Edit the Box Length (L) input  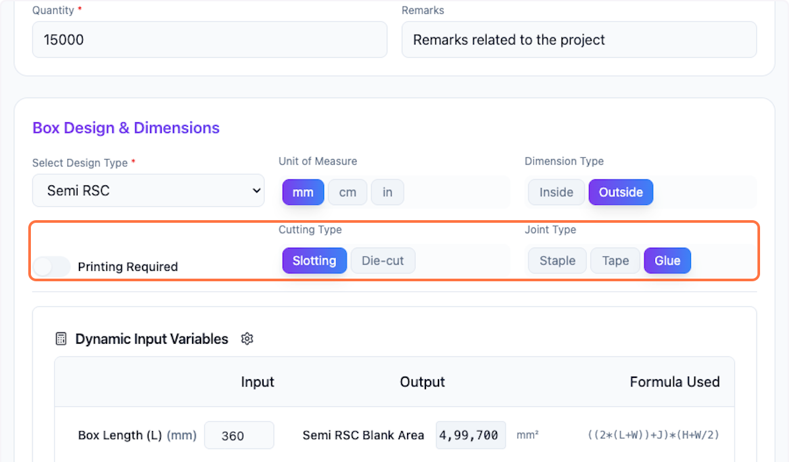click(x=239, y=436)
